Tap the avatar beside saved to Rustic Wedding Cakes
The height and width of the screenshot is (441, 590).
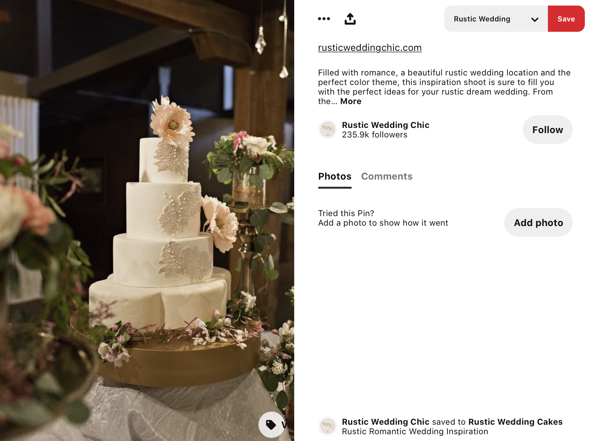328,426
